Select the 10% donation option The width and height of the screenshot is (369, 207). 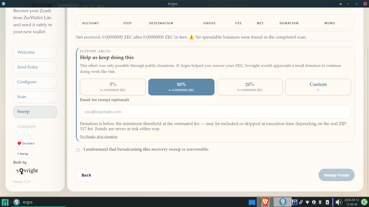(181, 87)
